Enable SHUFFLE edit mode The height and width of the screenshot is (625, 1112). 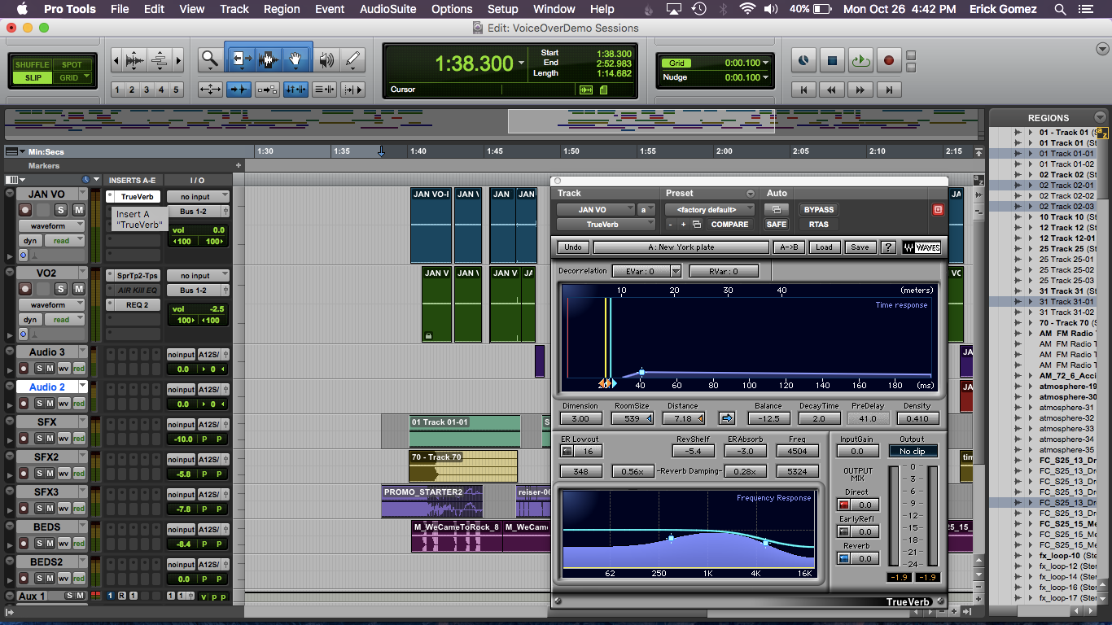32,64
